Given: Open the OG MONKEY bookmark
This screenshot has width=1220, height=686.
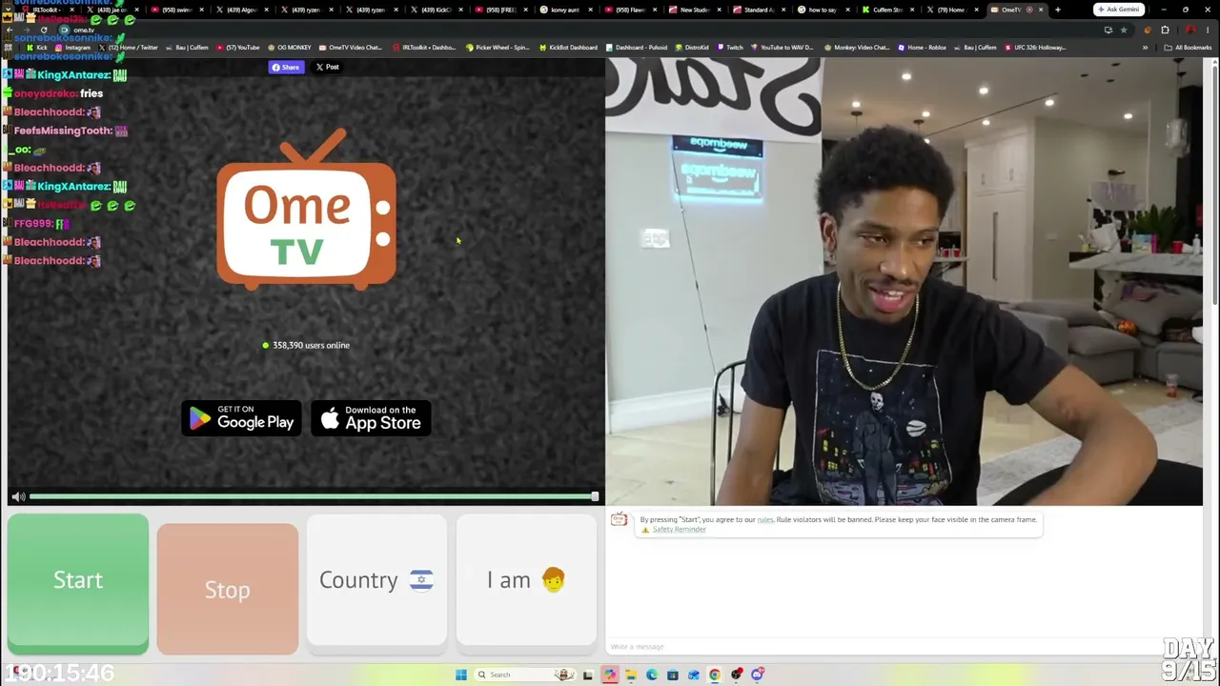Looking at the screenshot, I should [290, 48].
